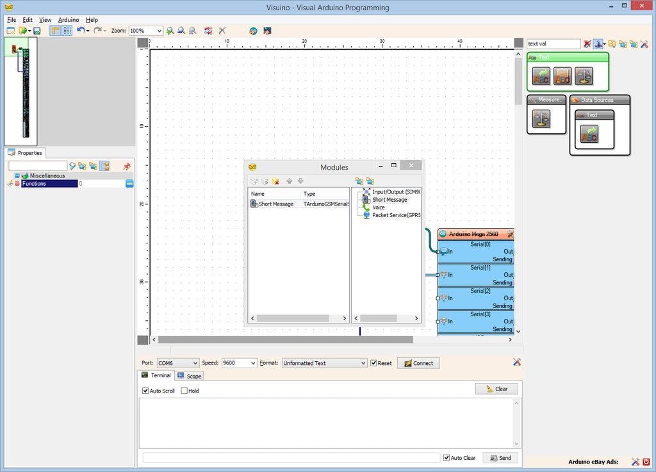Click the Zoom In magnifier icon
This screenshot has height=472, width=656.
(170, 31)
